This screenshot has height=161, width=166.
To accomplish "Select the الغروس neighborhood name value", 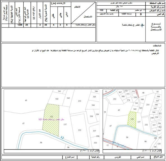I will [118, 157].
